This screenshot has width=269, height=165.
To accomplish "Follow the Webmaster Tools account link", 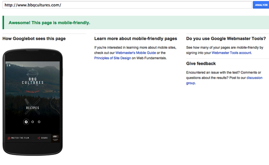I will 231,53.
